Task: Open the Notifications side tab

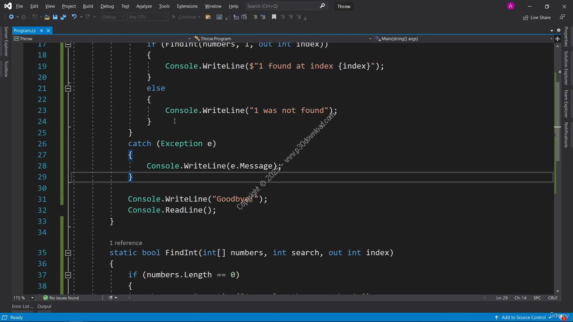Action: [566, 135]
